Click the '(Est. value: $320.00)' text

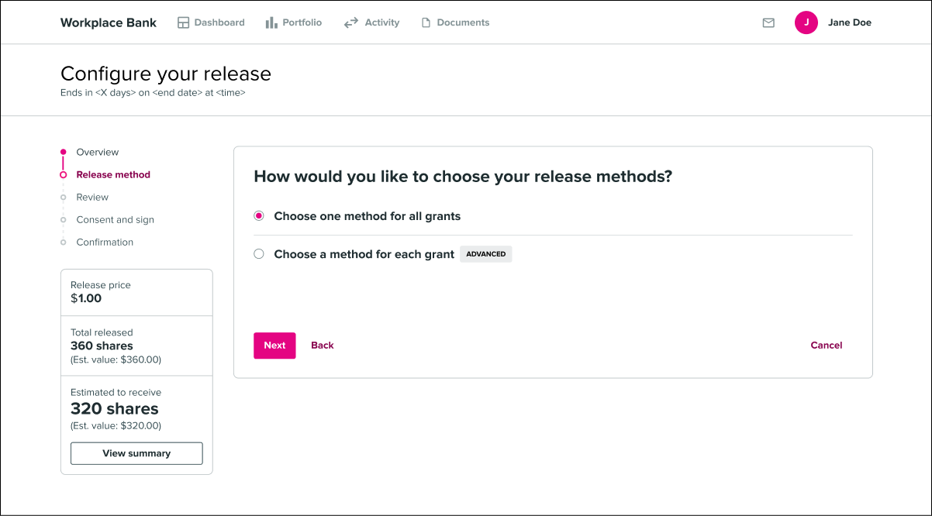tap(116, 425)
